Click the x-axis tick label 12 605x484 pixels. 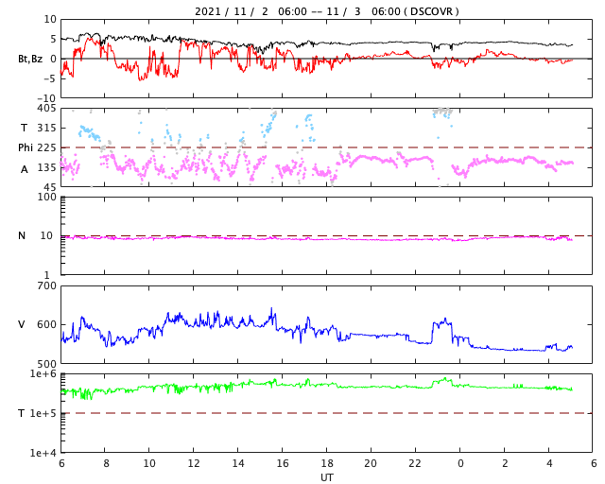(x=193, y=463)
